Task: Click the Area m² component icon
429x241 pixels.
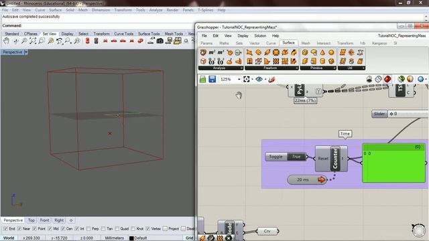Action: coord(212,52)
